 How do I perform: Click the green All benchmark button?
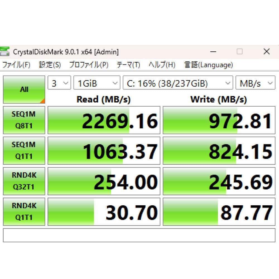24,89
